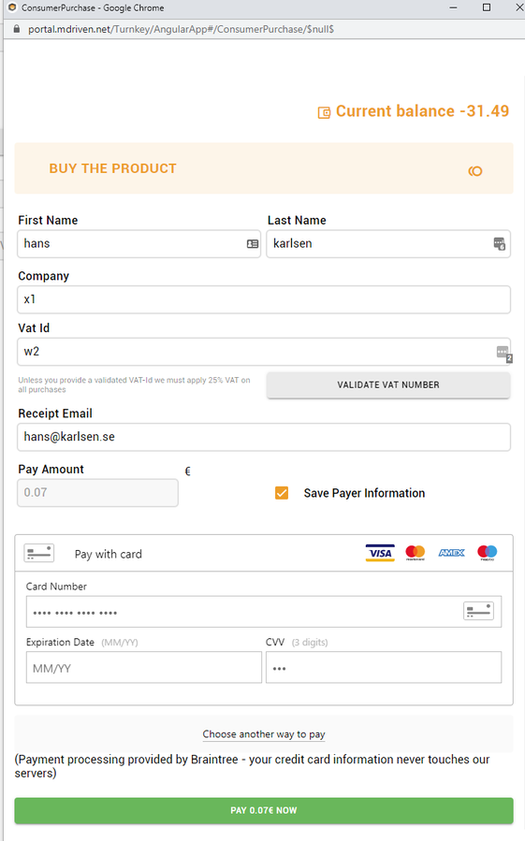This screenshot has height=841, width=525.
Task: Uncheck Save Payer Information checkbox
Action: 282,493
